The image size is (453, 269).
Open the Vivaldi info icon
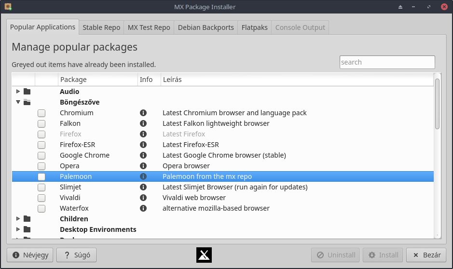[143, 198]
